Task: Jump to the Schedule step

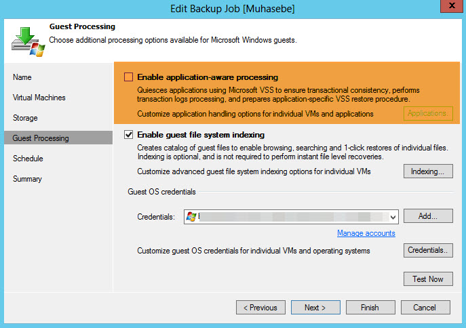Action: (x=28, y=159)
